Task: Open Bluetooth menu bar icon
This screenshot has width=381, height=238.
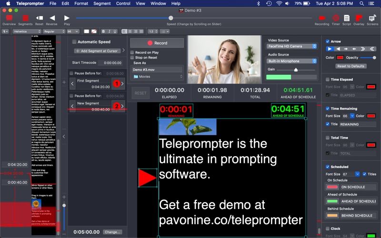Action: point(259,3)
